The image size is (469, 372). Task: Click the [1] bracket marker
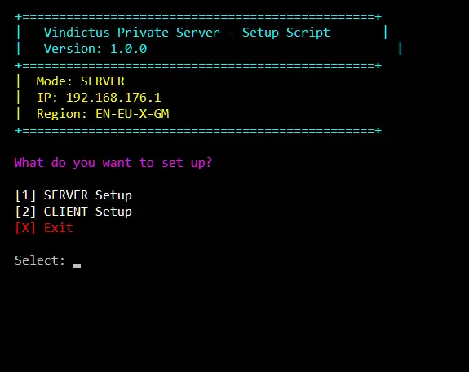25,195
